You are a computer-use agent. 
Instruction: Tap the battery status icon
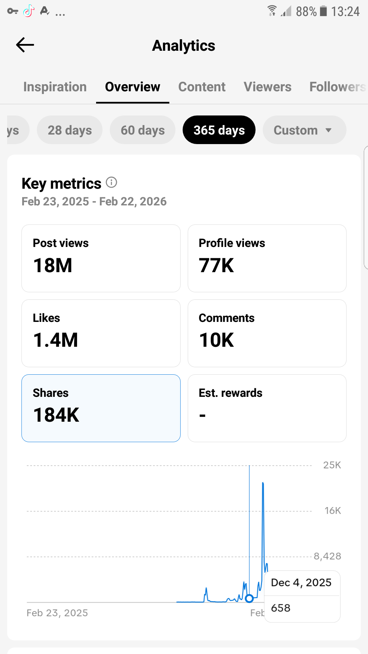point(323,11)
